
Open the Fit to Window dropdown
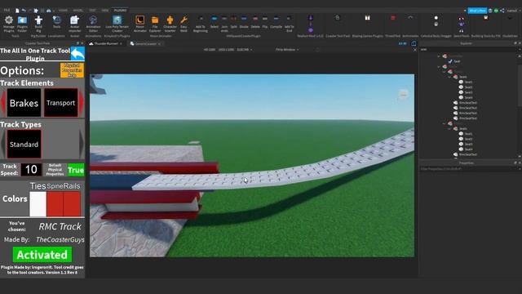[287, 49]
